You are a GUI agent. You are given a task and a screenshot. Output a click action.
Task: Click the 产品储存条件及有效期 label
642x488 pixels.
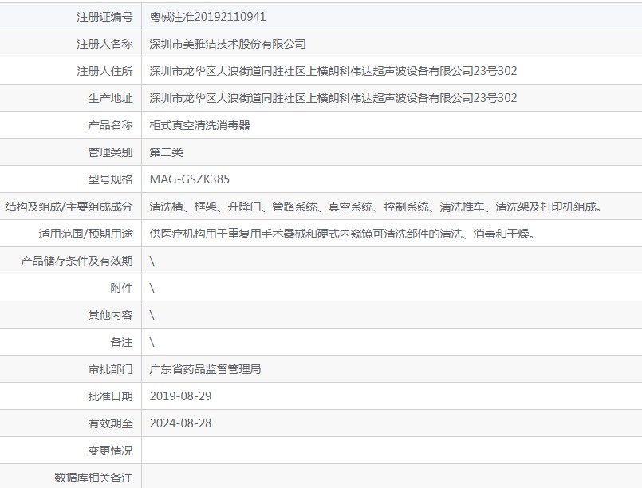click(77, 261)
